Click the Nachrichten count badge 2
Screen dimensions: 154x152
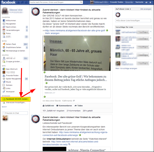click(x=27, y=27)
